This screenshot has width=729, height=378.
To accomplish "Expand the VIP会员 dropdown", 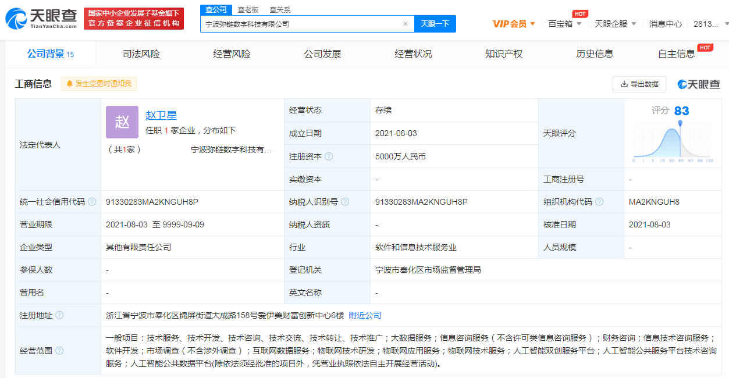I will click(514, 24).
